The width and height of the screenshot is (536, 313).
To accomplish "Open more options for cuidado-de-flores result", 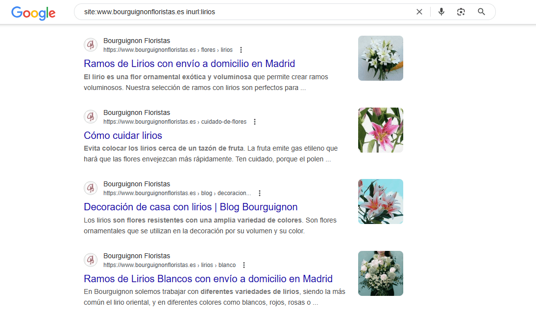I will pyautogui.click(x=255, y=122).
